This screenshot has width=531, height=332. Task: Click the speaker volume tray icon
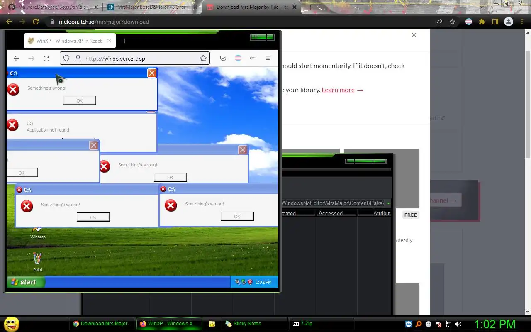pyautogui.click(x=458, y=324)
